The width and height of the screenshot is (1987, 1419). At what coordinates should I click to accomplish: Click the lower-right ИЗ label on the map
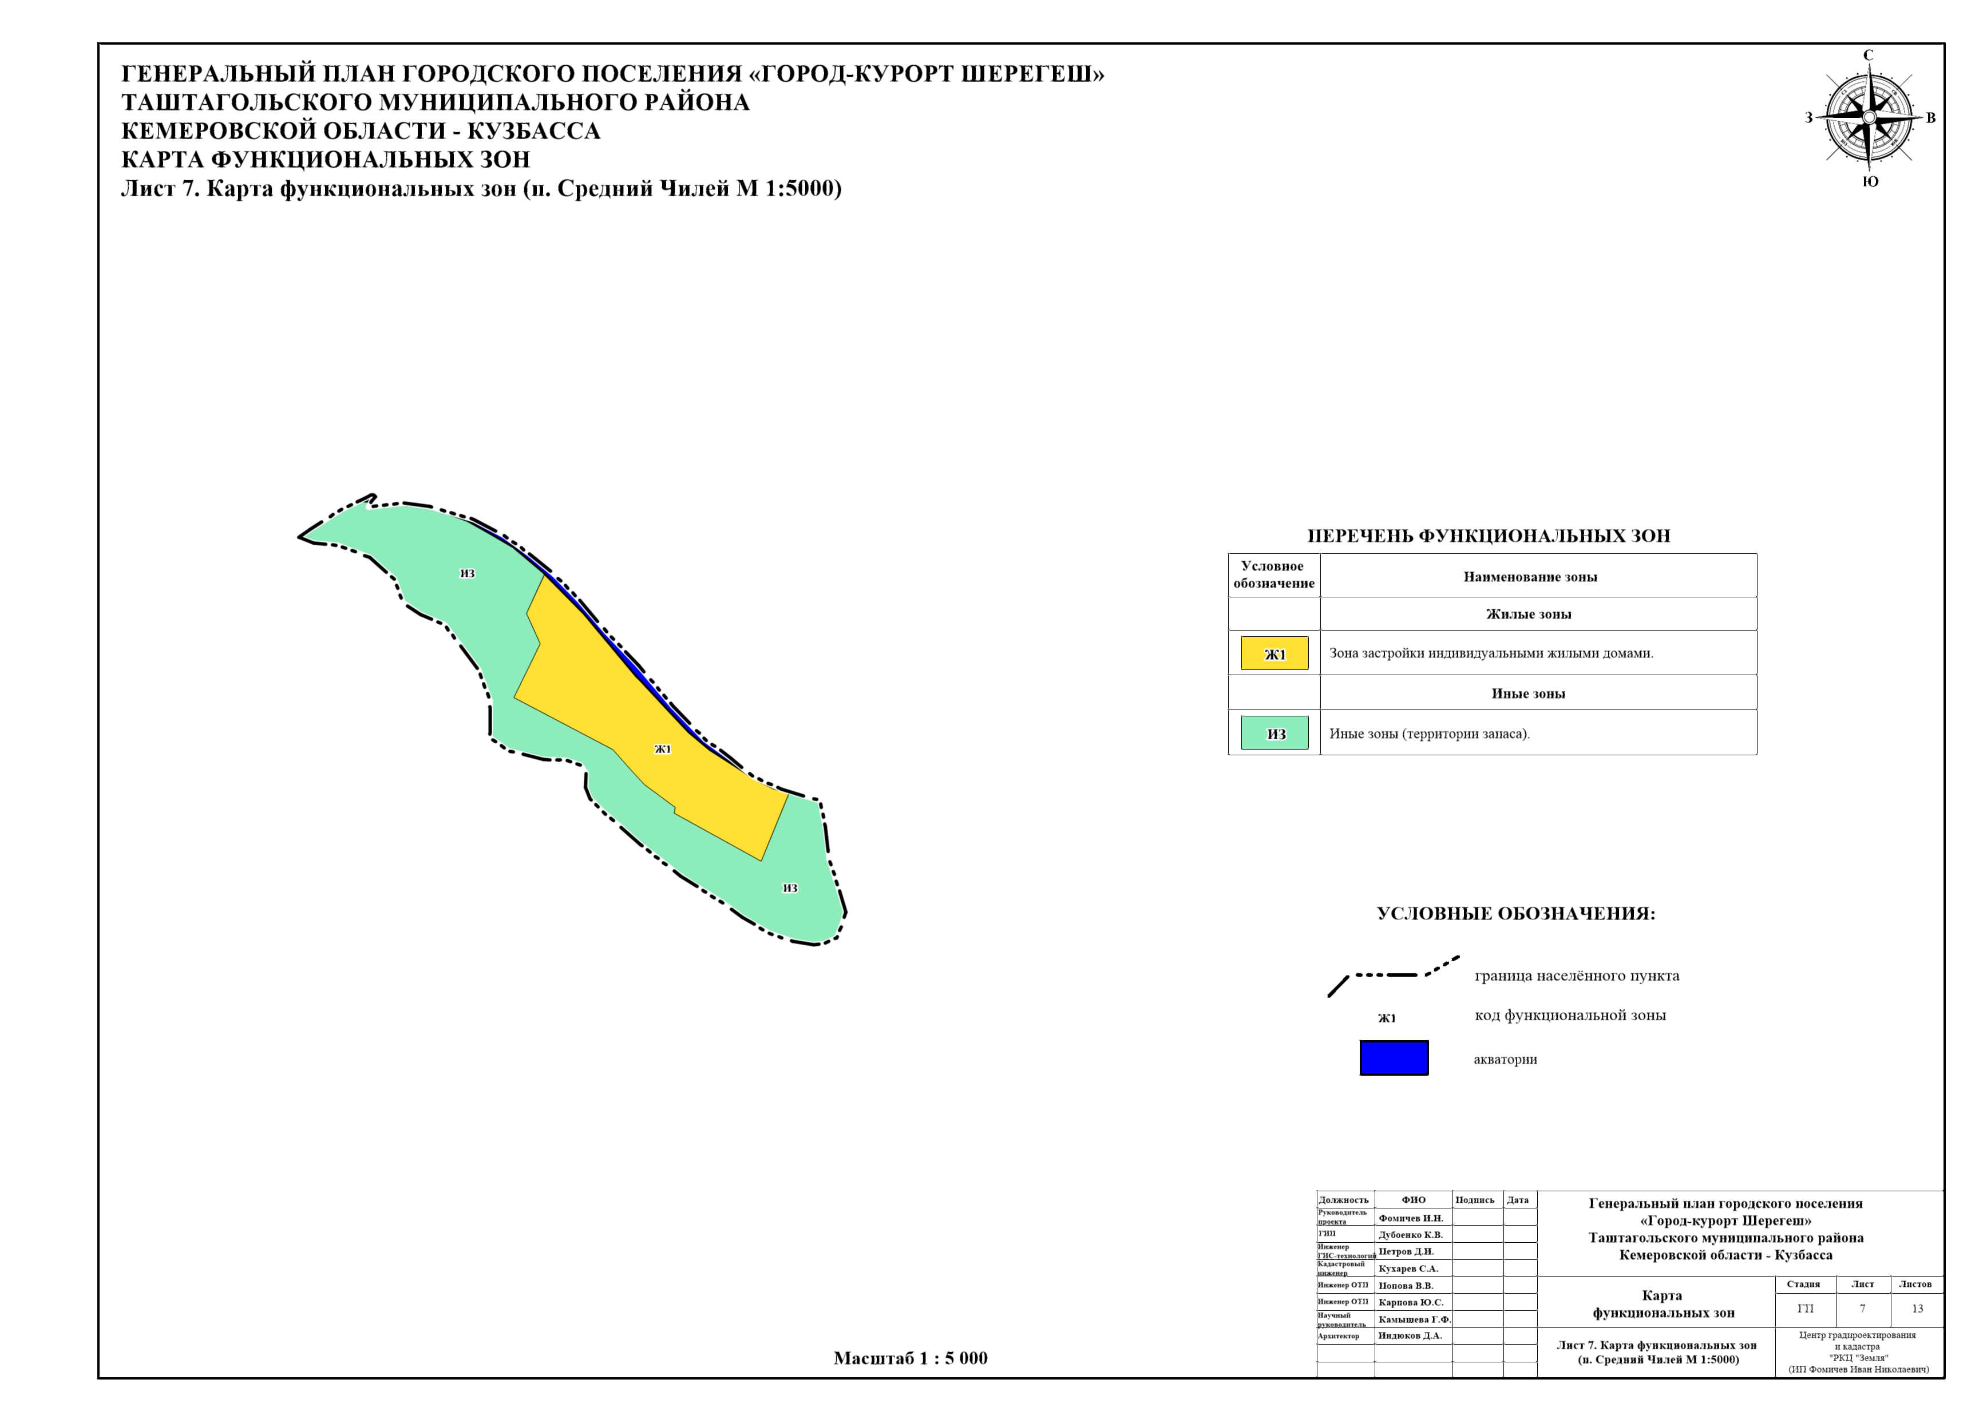pyautogui.click(x=789, y=888)
